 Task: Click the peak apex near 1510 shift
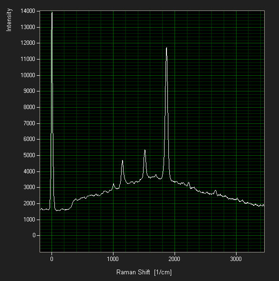click(145, 150)
